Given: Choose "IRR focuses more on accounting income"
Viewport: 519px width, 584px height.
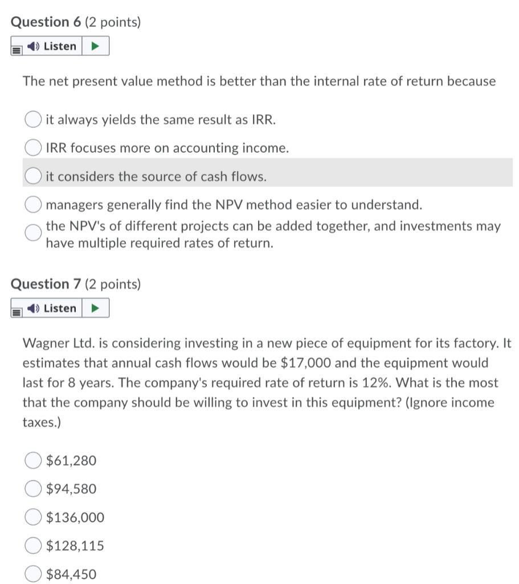Looking at the screenshot, I should pos(32,147).
